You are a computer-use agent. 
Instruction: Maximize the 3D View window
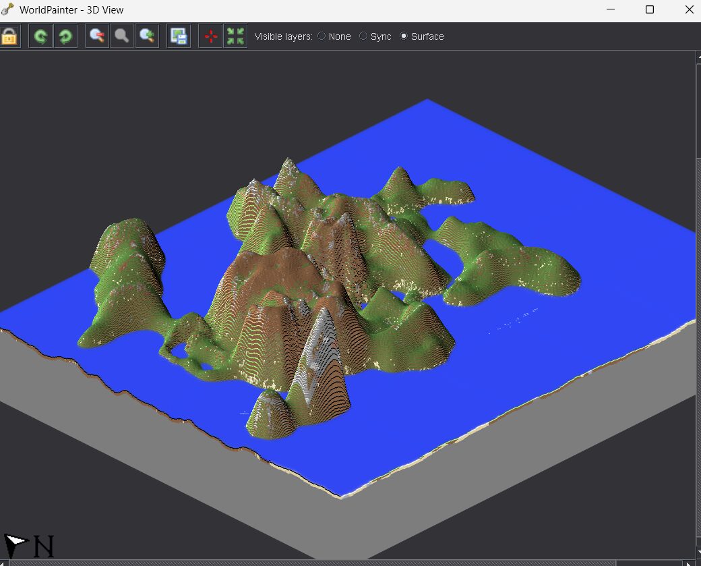(x=649, y=9)
